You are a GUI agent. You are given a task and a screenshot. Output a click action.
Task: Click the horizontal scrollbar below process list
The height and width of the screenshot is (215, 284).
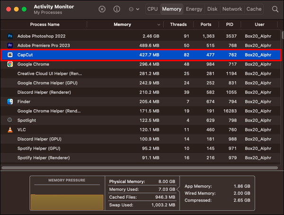[x=140, y=168]
